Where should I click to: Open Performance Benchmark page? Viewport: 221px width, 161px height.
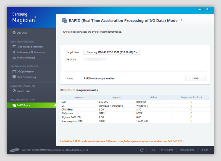pyautogui.click(x=30, y=47)
